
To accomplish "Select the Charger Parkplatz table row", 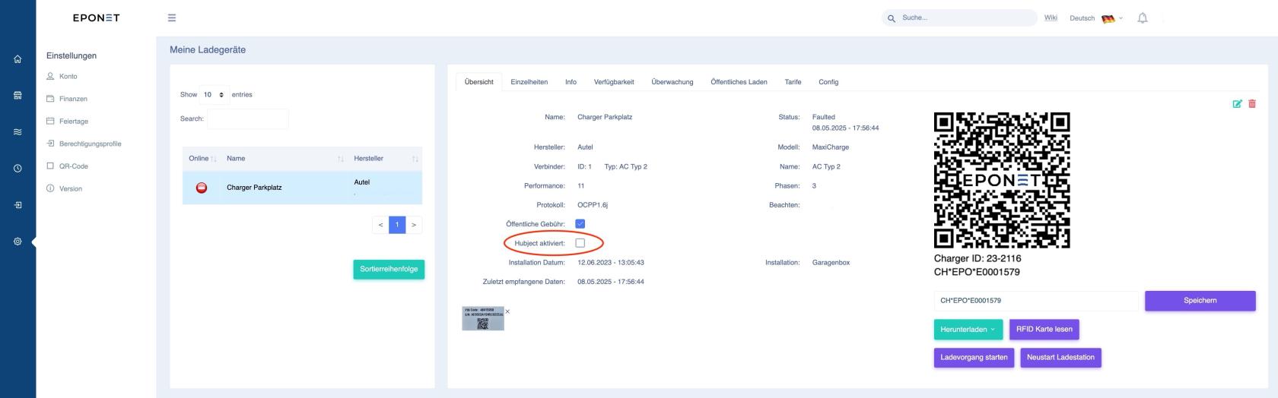I will (x=302, y=188).
